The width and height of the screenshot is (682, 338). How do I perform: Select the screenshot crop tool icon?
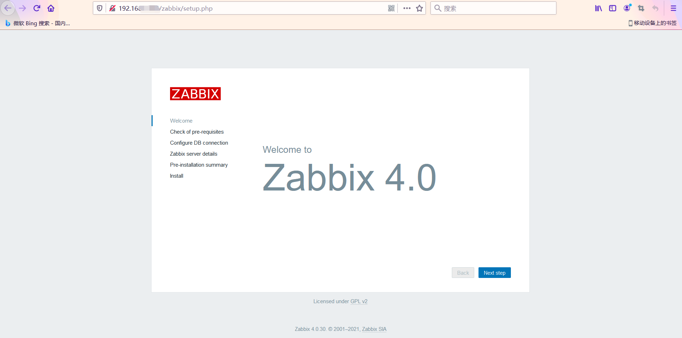[641, 8]
